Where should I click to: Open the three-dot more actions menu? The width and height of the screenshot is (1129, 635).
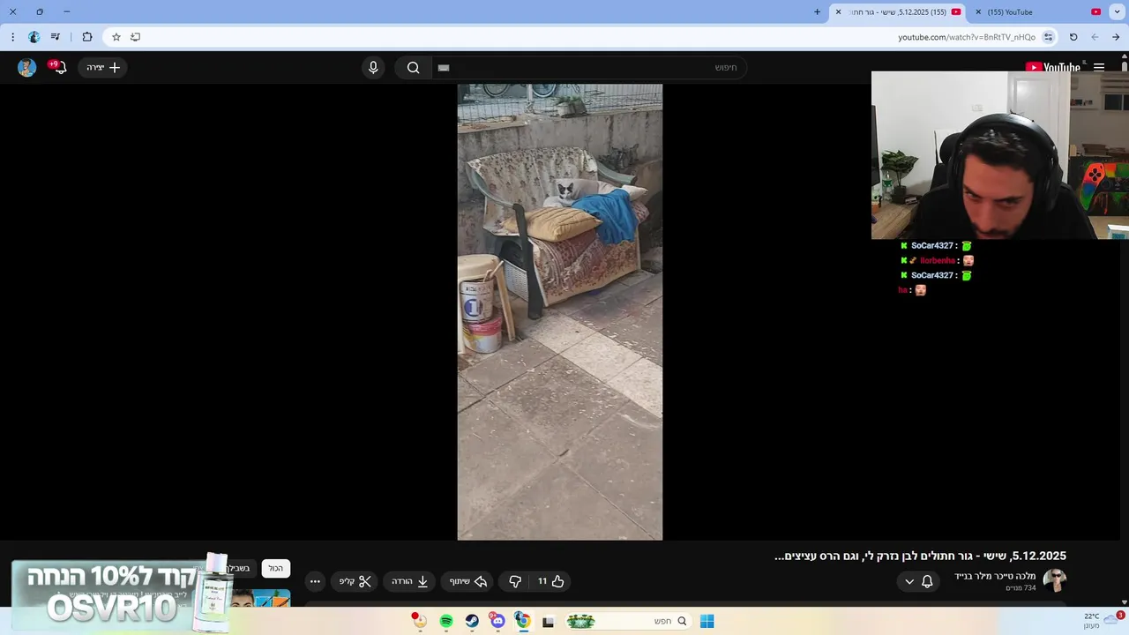coord(315,581)
